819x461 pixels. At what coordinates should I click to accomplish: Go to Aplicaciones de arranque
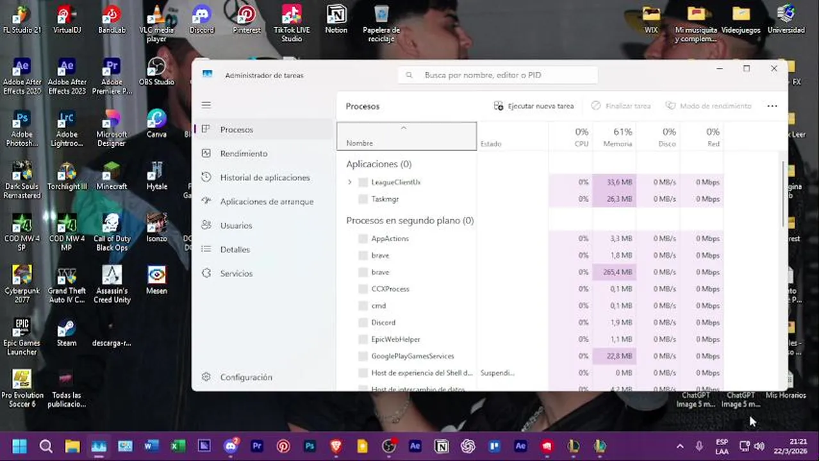click(263, 202)
